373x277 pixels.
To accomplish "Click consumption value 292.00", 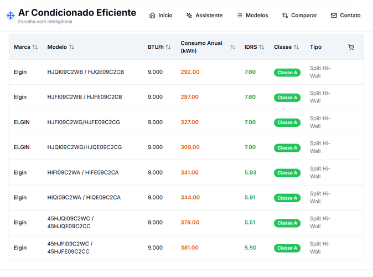I will (x=190, y=72).
